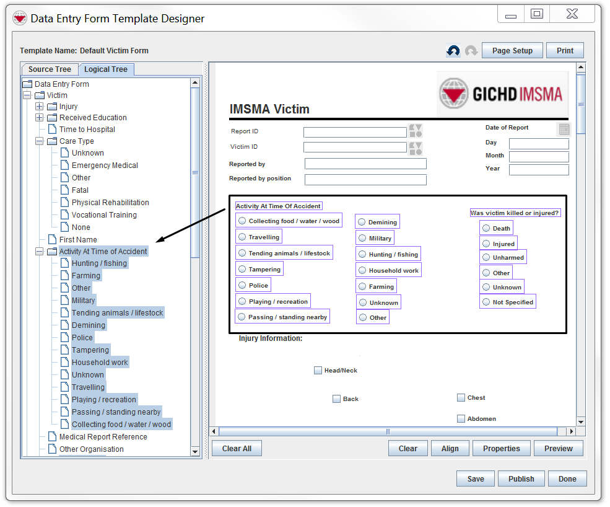Screen dimensions: 610x507
Task: Select the Demining radio button
Action: tap(362, 222)
